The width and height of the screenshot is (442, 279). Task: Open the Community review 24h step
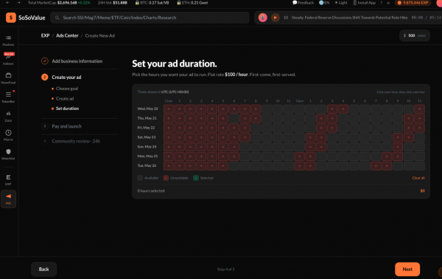(x=76, y=141)
